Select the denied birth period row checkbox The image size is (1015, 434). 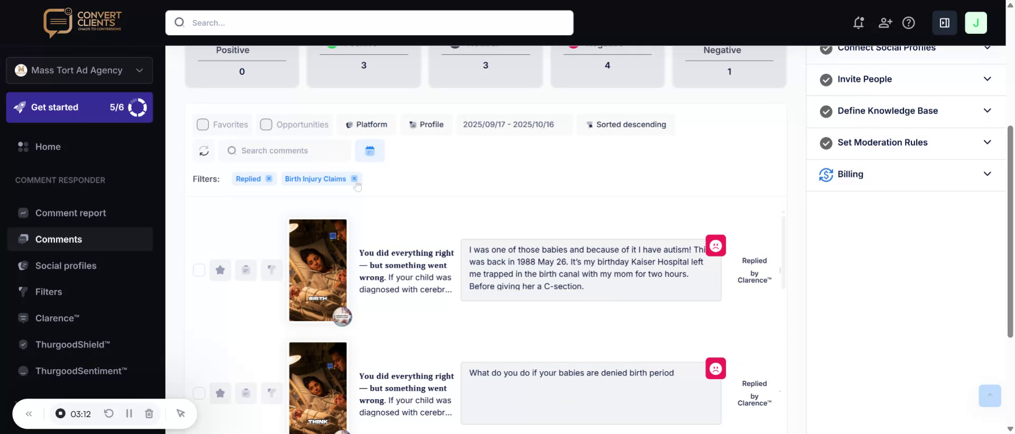199,393
